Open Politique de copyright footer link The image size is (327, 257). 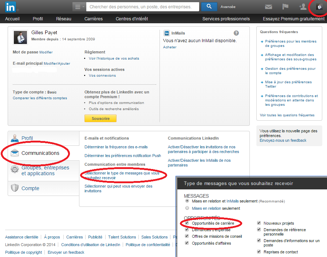coord(24,252)
